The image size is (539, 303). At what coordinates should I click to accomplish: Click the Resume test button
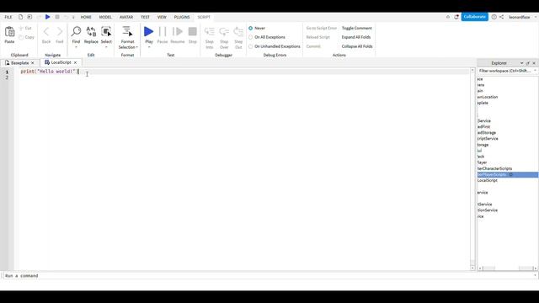[178, 32]
